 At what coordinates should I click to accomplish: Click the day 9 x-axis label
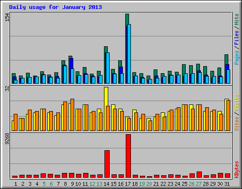72,184
